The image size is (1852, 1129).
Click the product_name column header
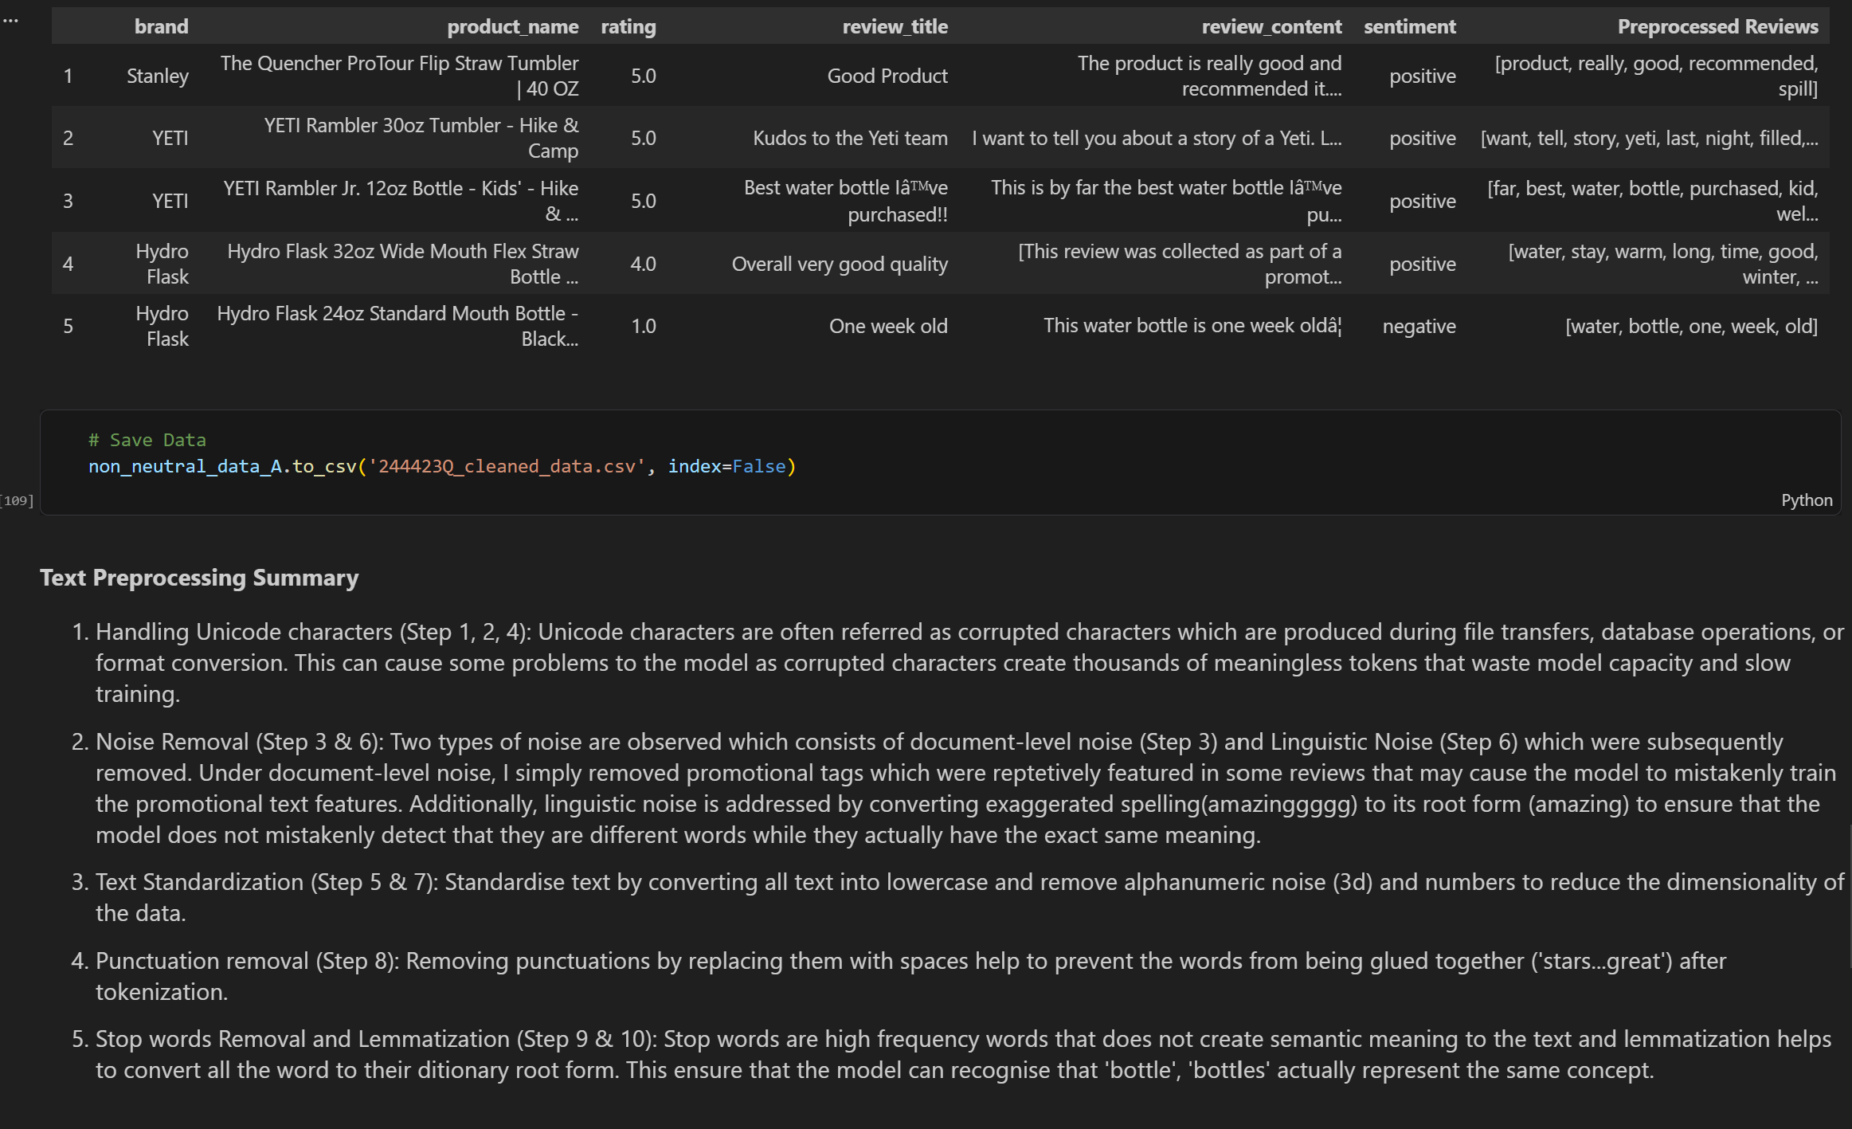coord(512,26)
